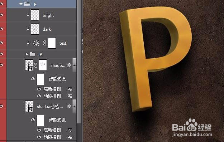Click 动感模糊 filter name under shadow动感... layer
The width and height of the screenshot is (224, 142).
(52, 137)
